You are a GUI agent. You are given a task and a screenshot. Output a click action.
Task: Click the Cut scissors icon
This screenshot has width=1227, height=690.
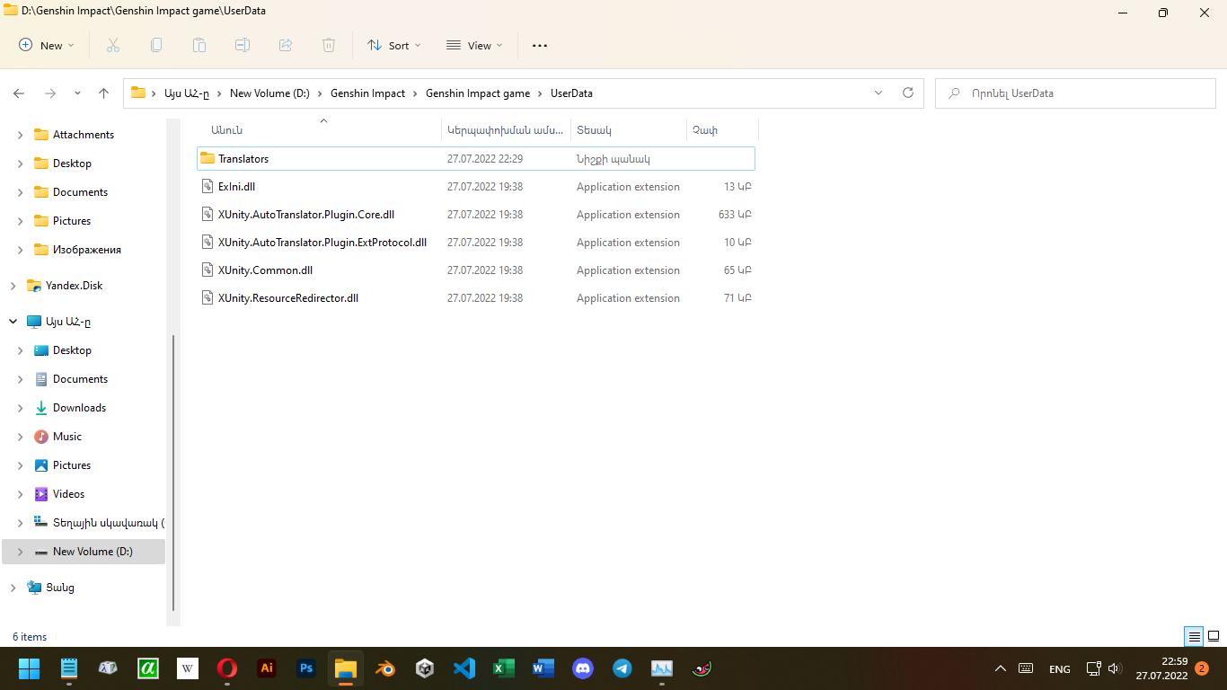pyautogui.click(x=113, y=45)
